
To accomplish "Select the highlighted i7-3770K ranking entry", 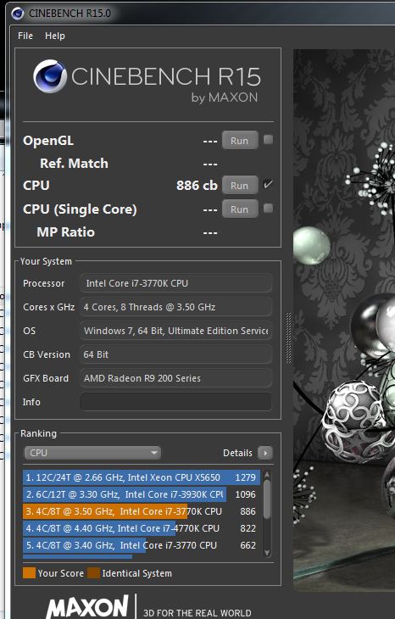I will (142, 511).
